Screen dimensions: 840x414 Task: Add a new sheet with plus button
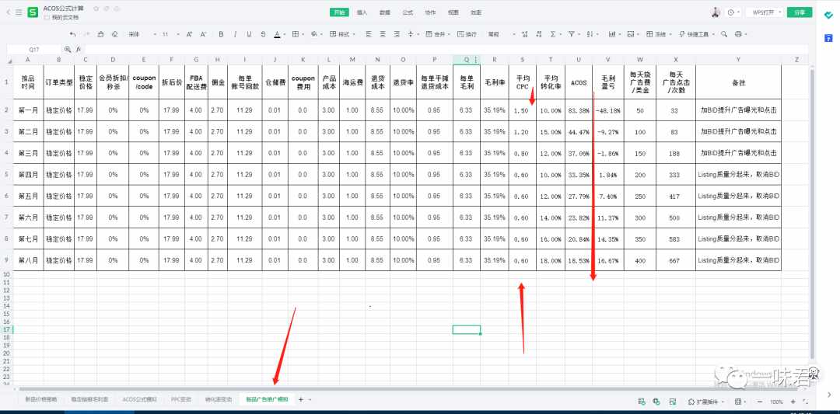pyautogui.click(x=300, y=399)
